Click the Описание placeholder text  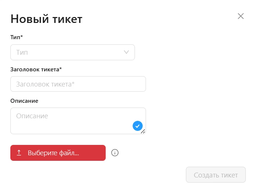click(x=32, y=116)
